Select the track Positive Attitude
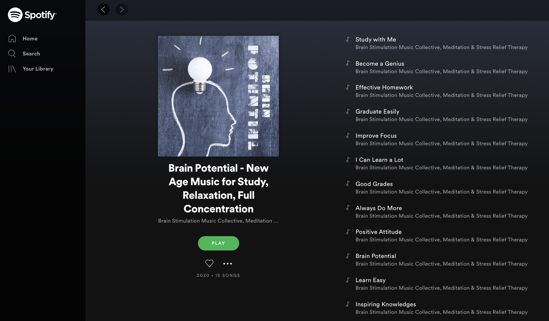 click(378, 232)
